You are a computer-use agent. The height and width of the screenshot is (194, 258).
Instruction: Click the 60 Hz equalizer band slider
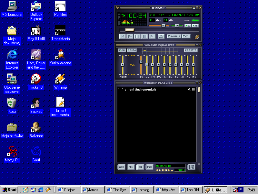pyautogui.click(x=141, y=65)
